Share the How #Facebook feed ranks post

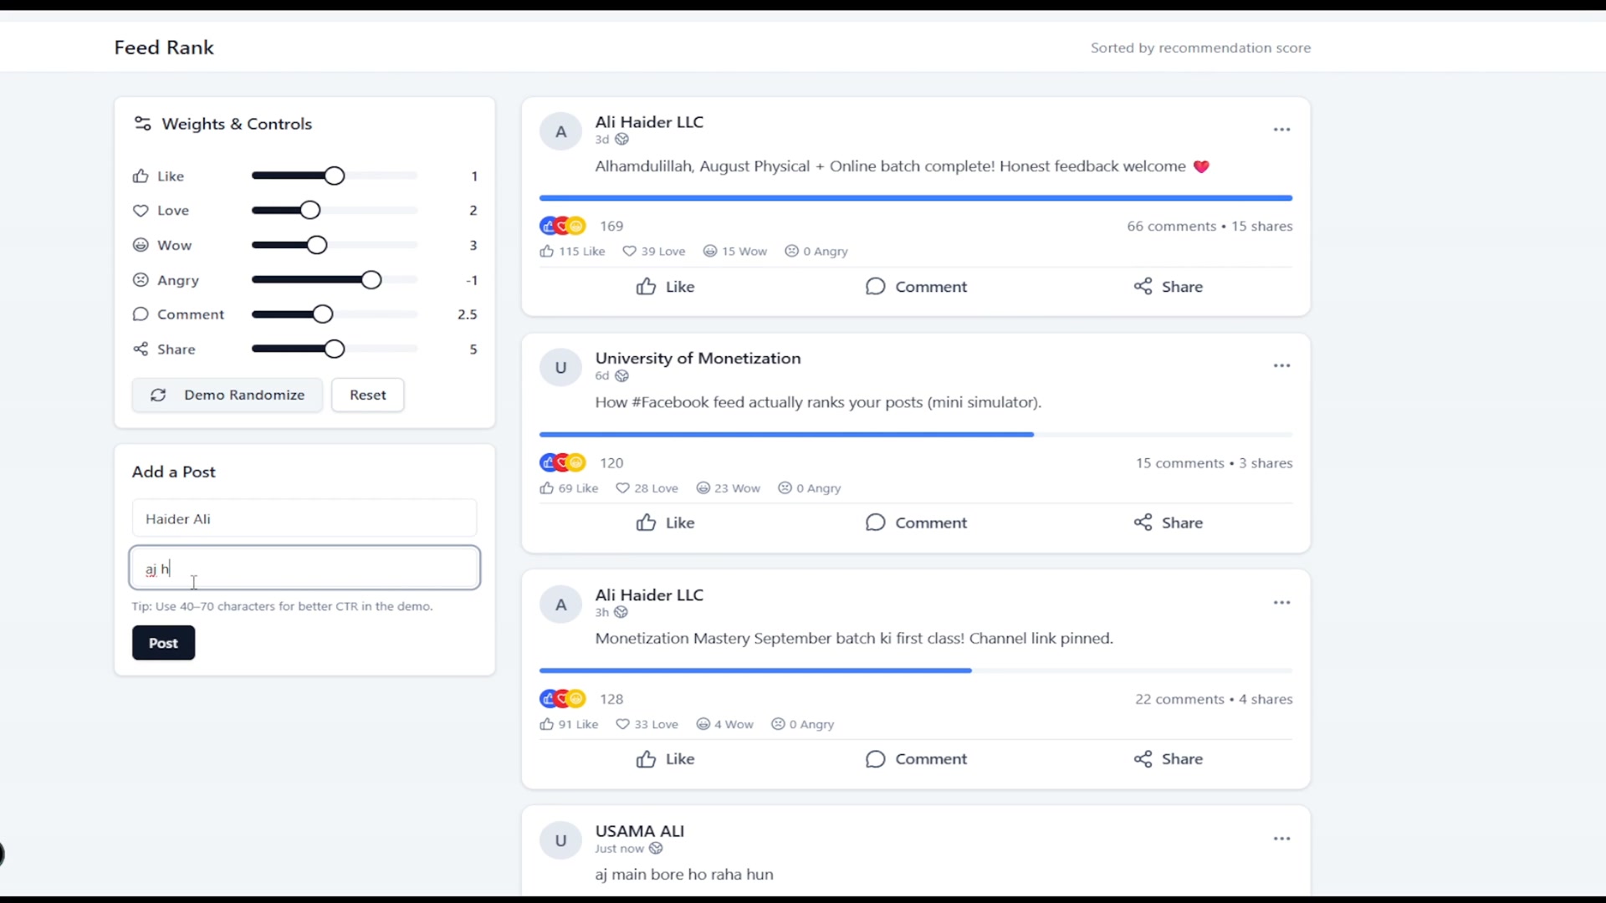(x=1168, y=523)
